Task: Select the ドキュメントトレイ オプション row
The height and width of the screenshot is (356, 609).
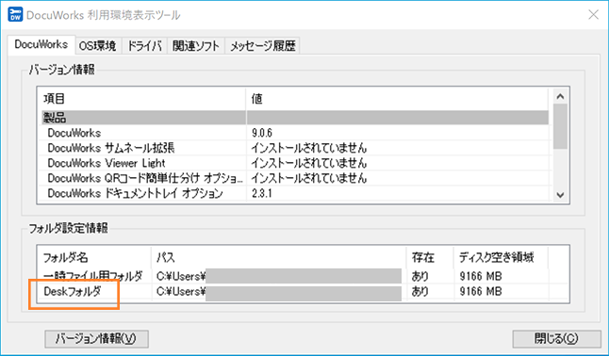Action: [x=294, y=193]
